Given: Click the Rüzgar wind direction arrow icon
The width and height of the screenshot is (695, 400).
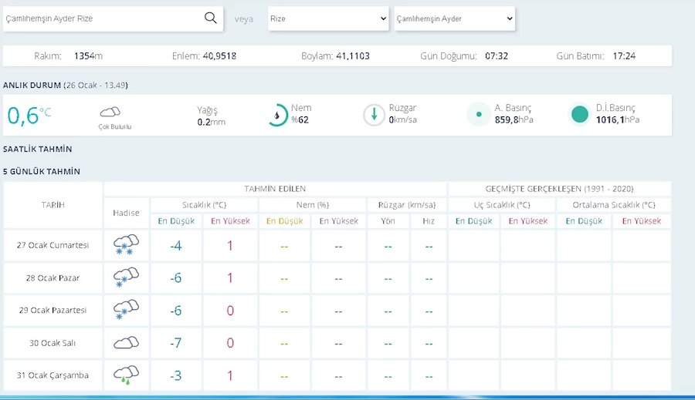Looking at the screenshot, I should [x=374, y=115].
